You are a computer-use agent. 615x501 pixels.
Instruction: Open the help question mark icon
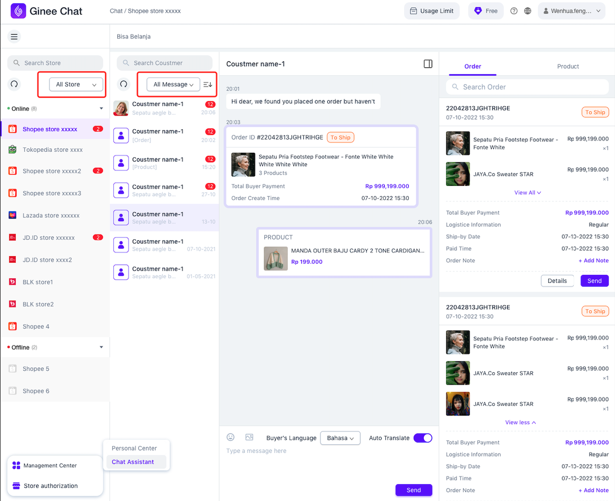[x=514, y=10]
